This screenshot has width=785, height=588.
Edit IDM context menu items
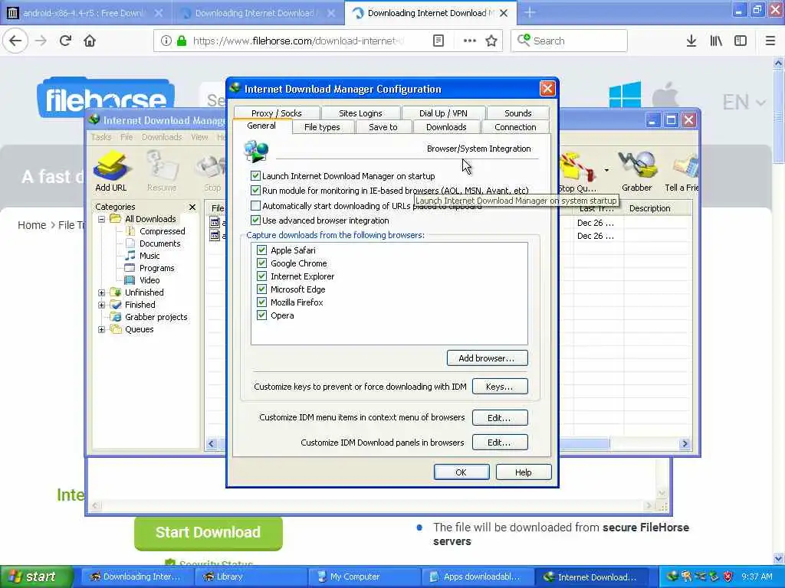click(x=500, y=417)
